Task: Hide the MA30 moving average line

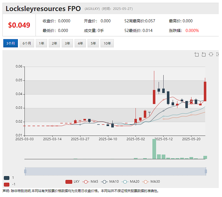Action: [x=151, y=182]
